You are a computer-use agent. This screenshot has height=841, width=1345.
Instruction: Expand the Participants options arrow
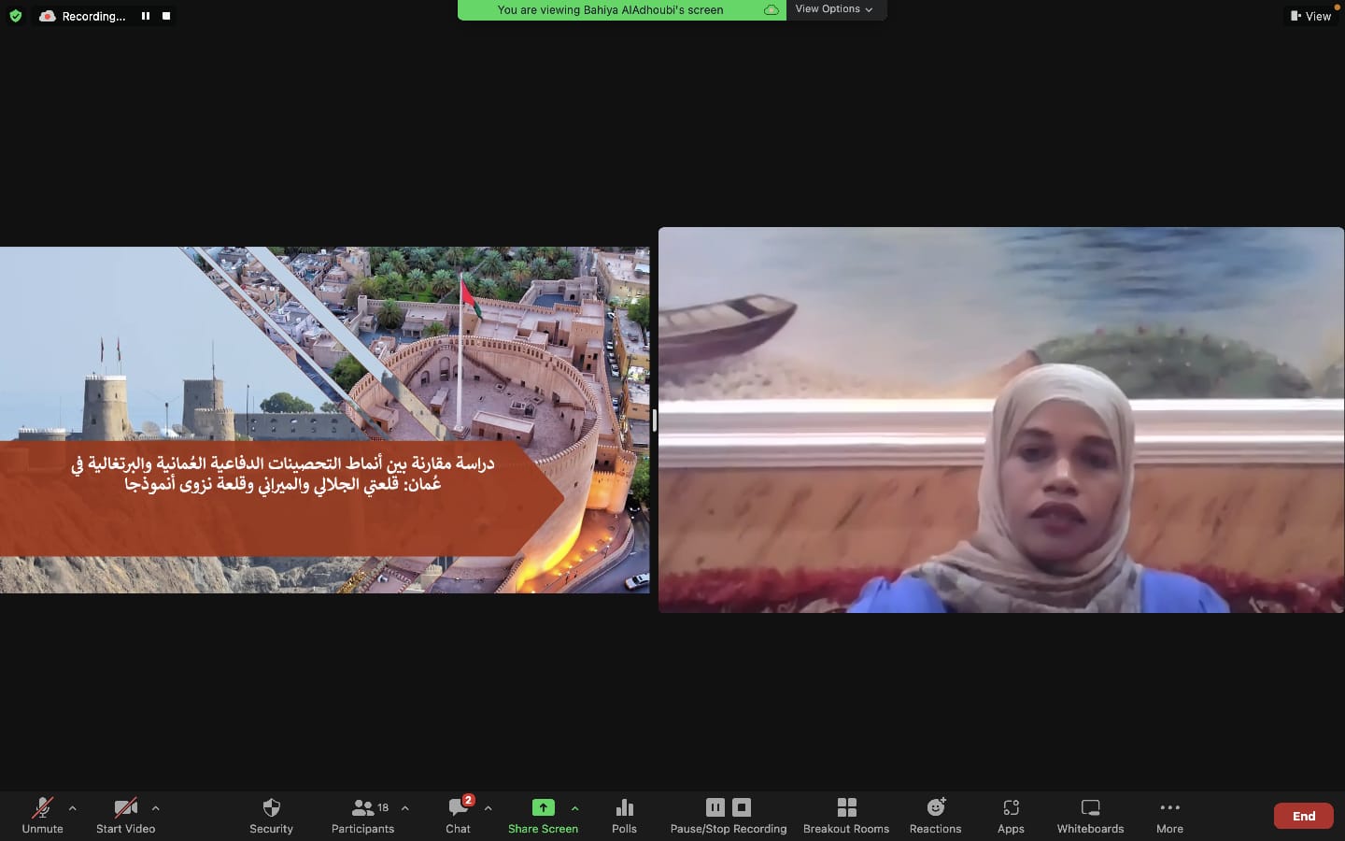(404, 808)
